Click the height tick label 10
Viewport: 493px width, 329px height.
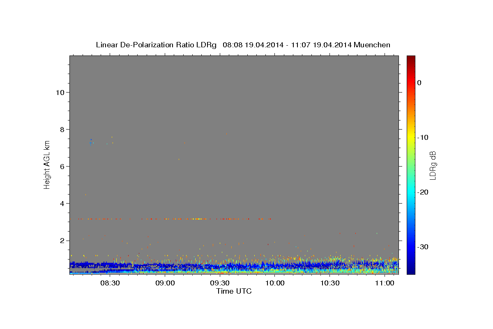click(x=60, y=93)
